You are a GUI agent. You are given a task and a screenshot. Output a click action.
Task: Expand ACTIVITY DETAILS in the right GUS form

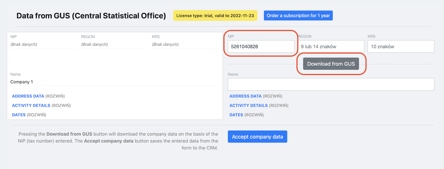tap(249, 106)
